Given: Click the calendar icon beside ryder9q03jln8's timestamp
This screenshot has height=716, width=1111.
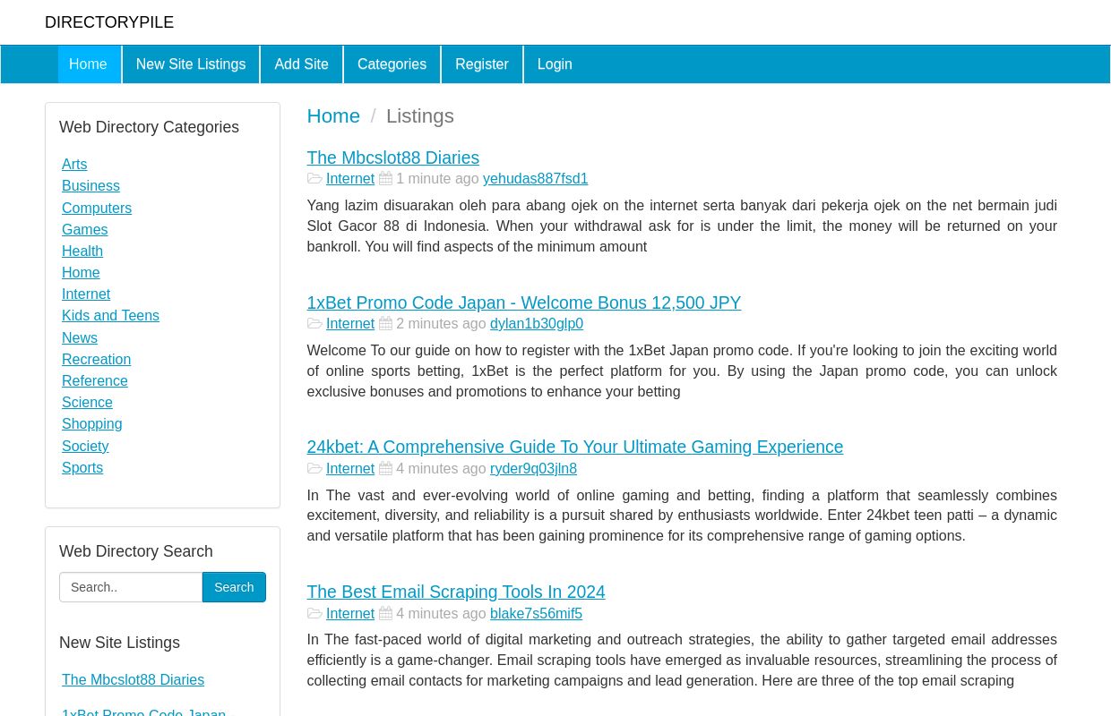Looking at the screenshot, I should coord(385,469).
